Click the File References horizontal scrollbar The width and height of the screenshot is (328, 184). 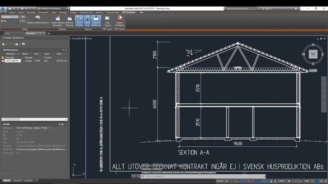[x=34, y=119]
